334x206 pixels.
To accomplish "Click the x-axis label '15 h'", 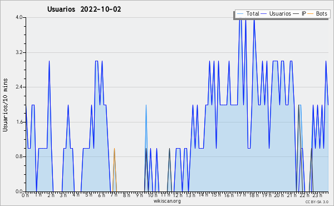I will tap(216, 195).
